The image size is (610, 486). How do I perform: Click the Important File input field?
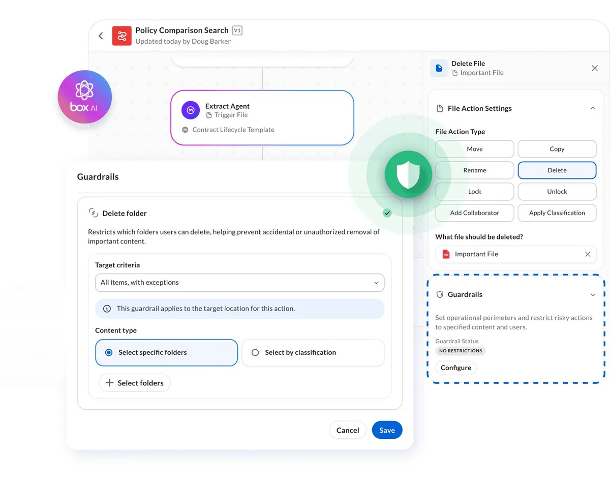[x=516, y=254]
